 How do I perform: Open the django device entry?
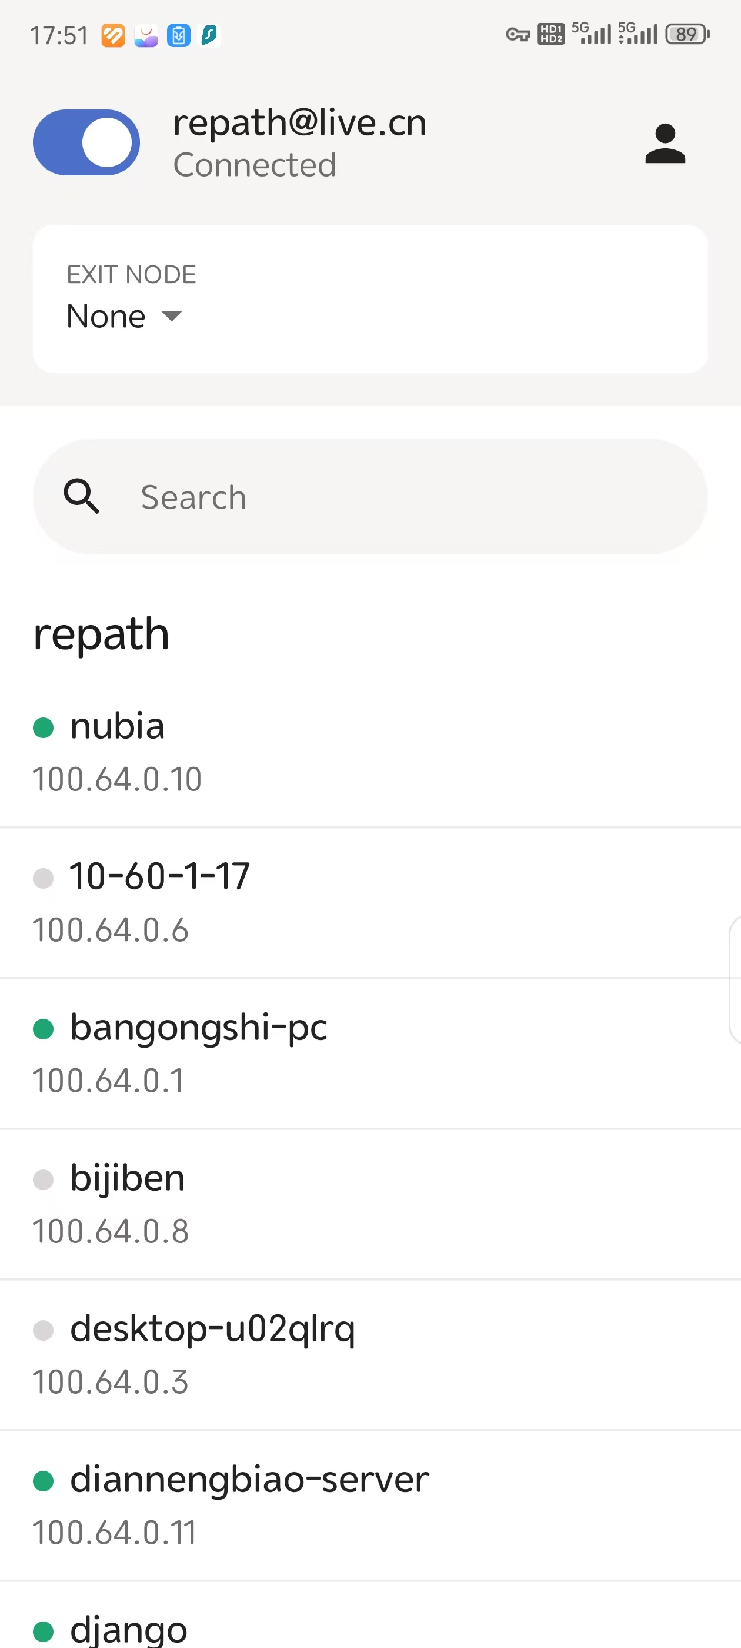pos(129,1629)
